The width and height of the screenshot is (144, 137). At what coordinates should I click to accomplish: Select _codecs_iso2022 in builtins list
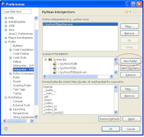tap(53, 113)
